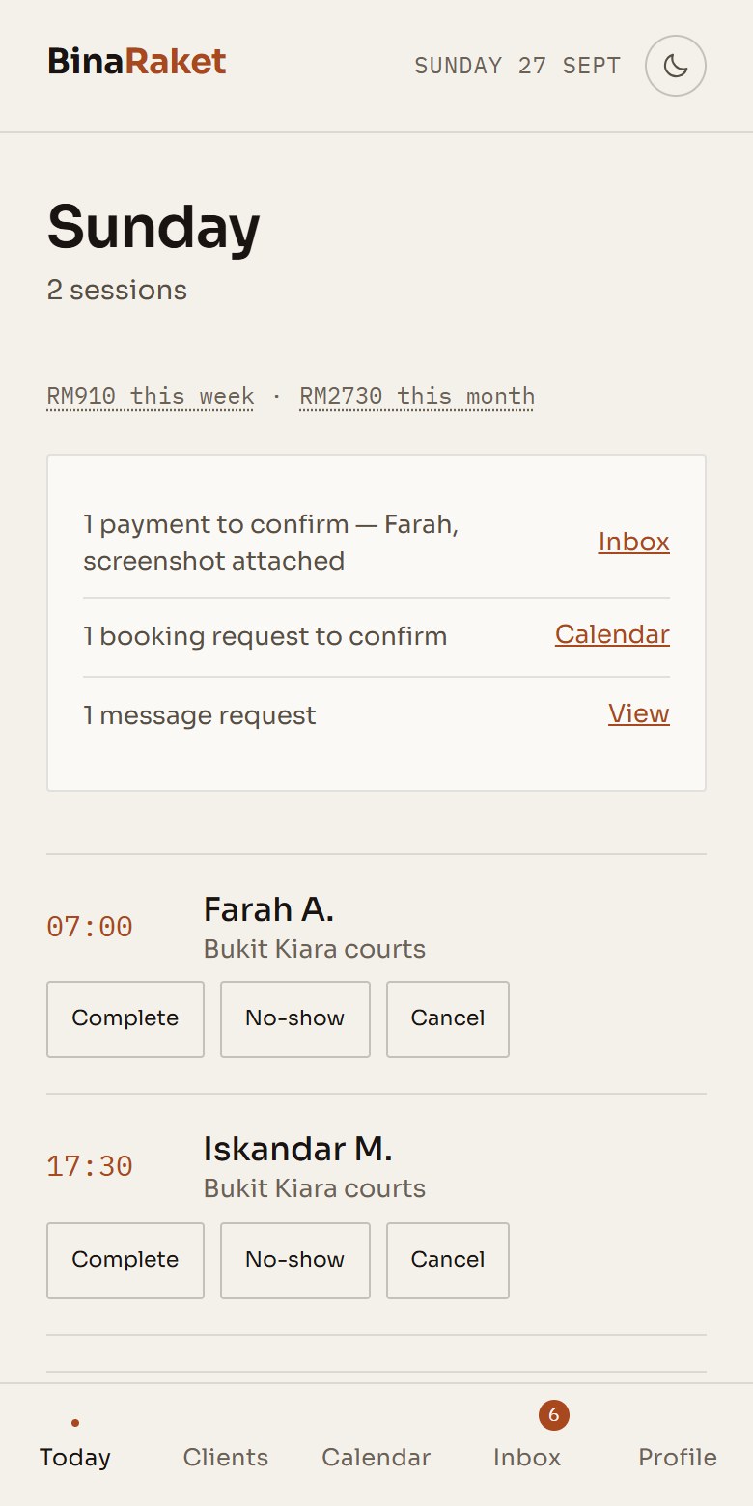Open Farah A. session entry name

point(268,909)
